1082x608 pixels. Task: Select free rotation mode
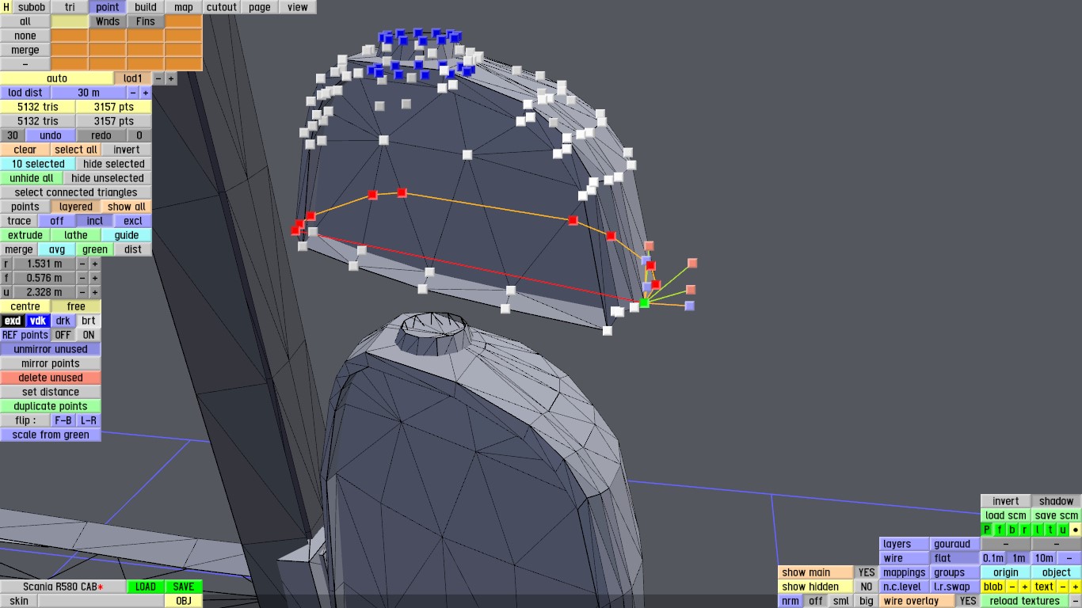[x=76, y=306]
